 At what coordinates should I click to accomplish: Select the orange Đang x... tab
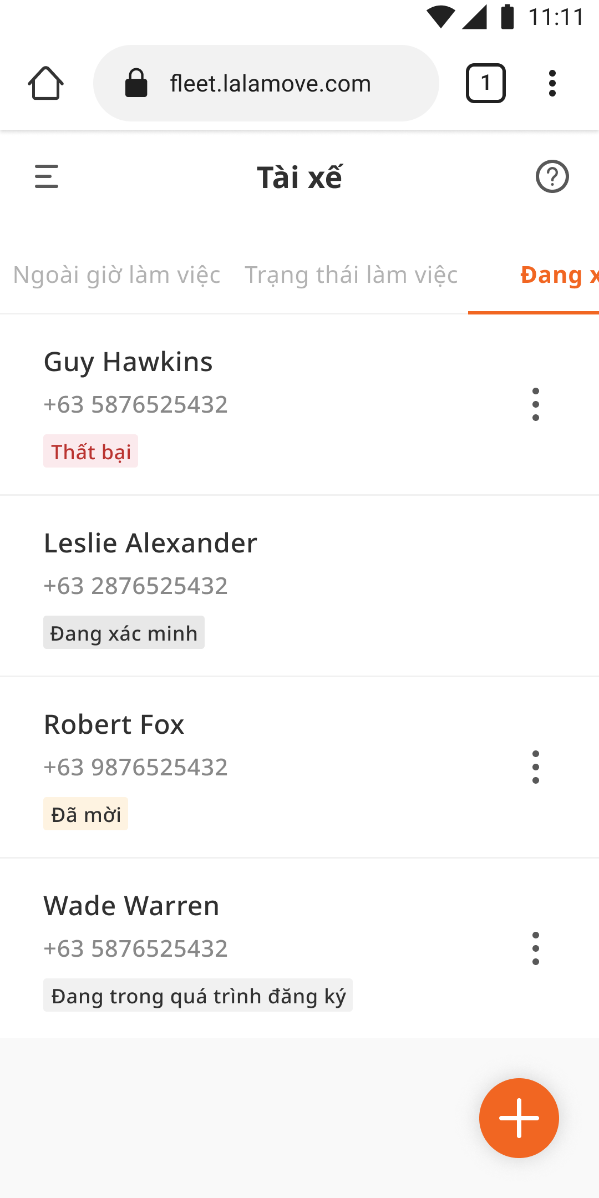pyautogui.click(x=559, y=275)
